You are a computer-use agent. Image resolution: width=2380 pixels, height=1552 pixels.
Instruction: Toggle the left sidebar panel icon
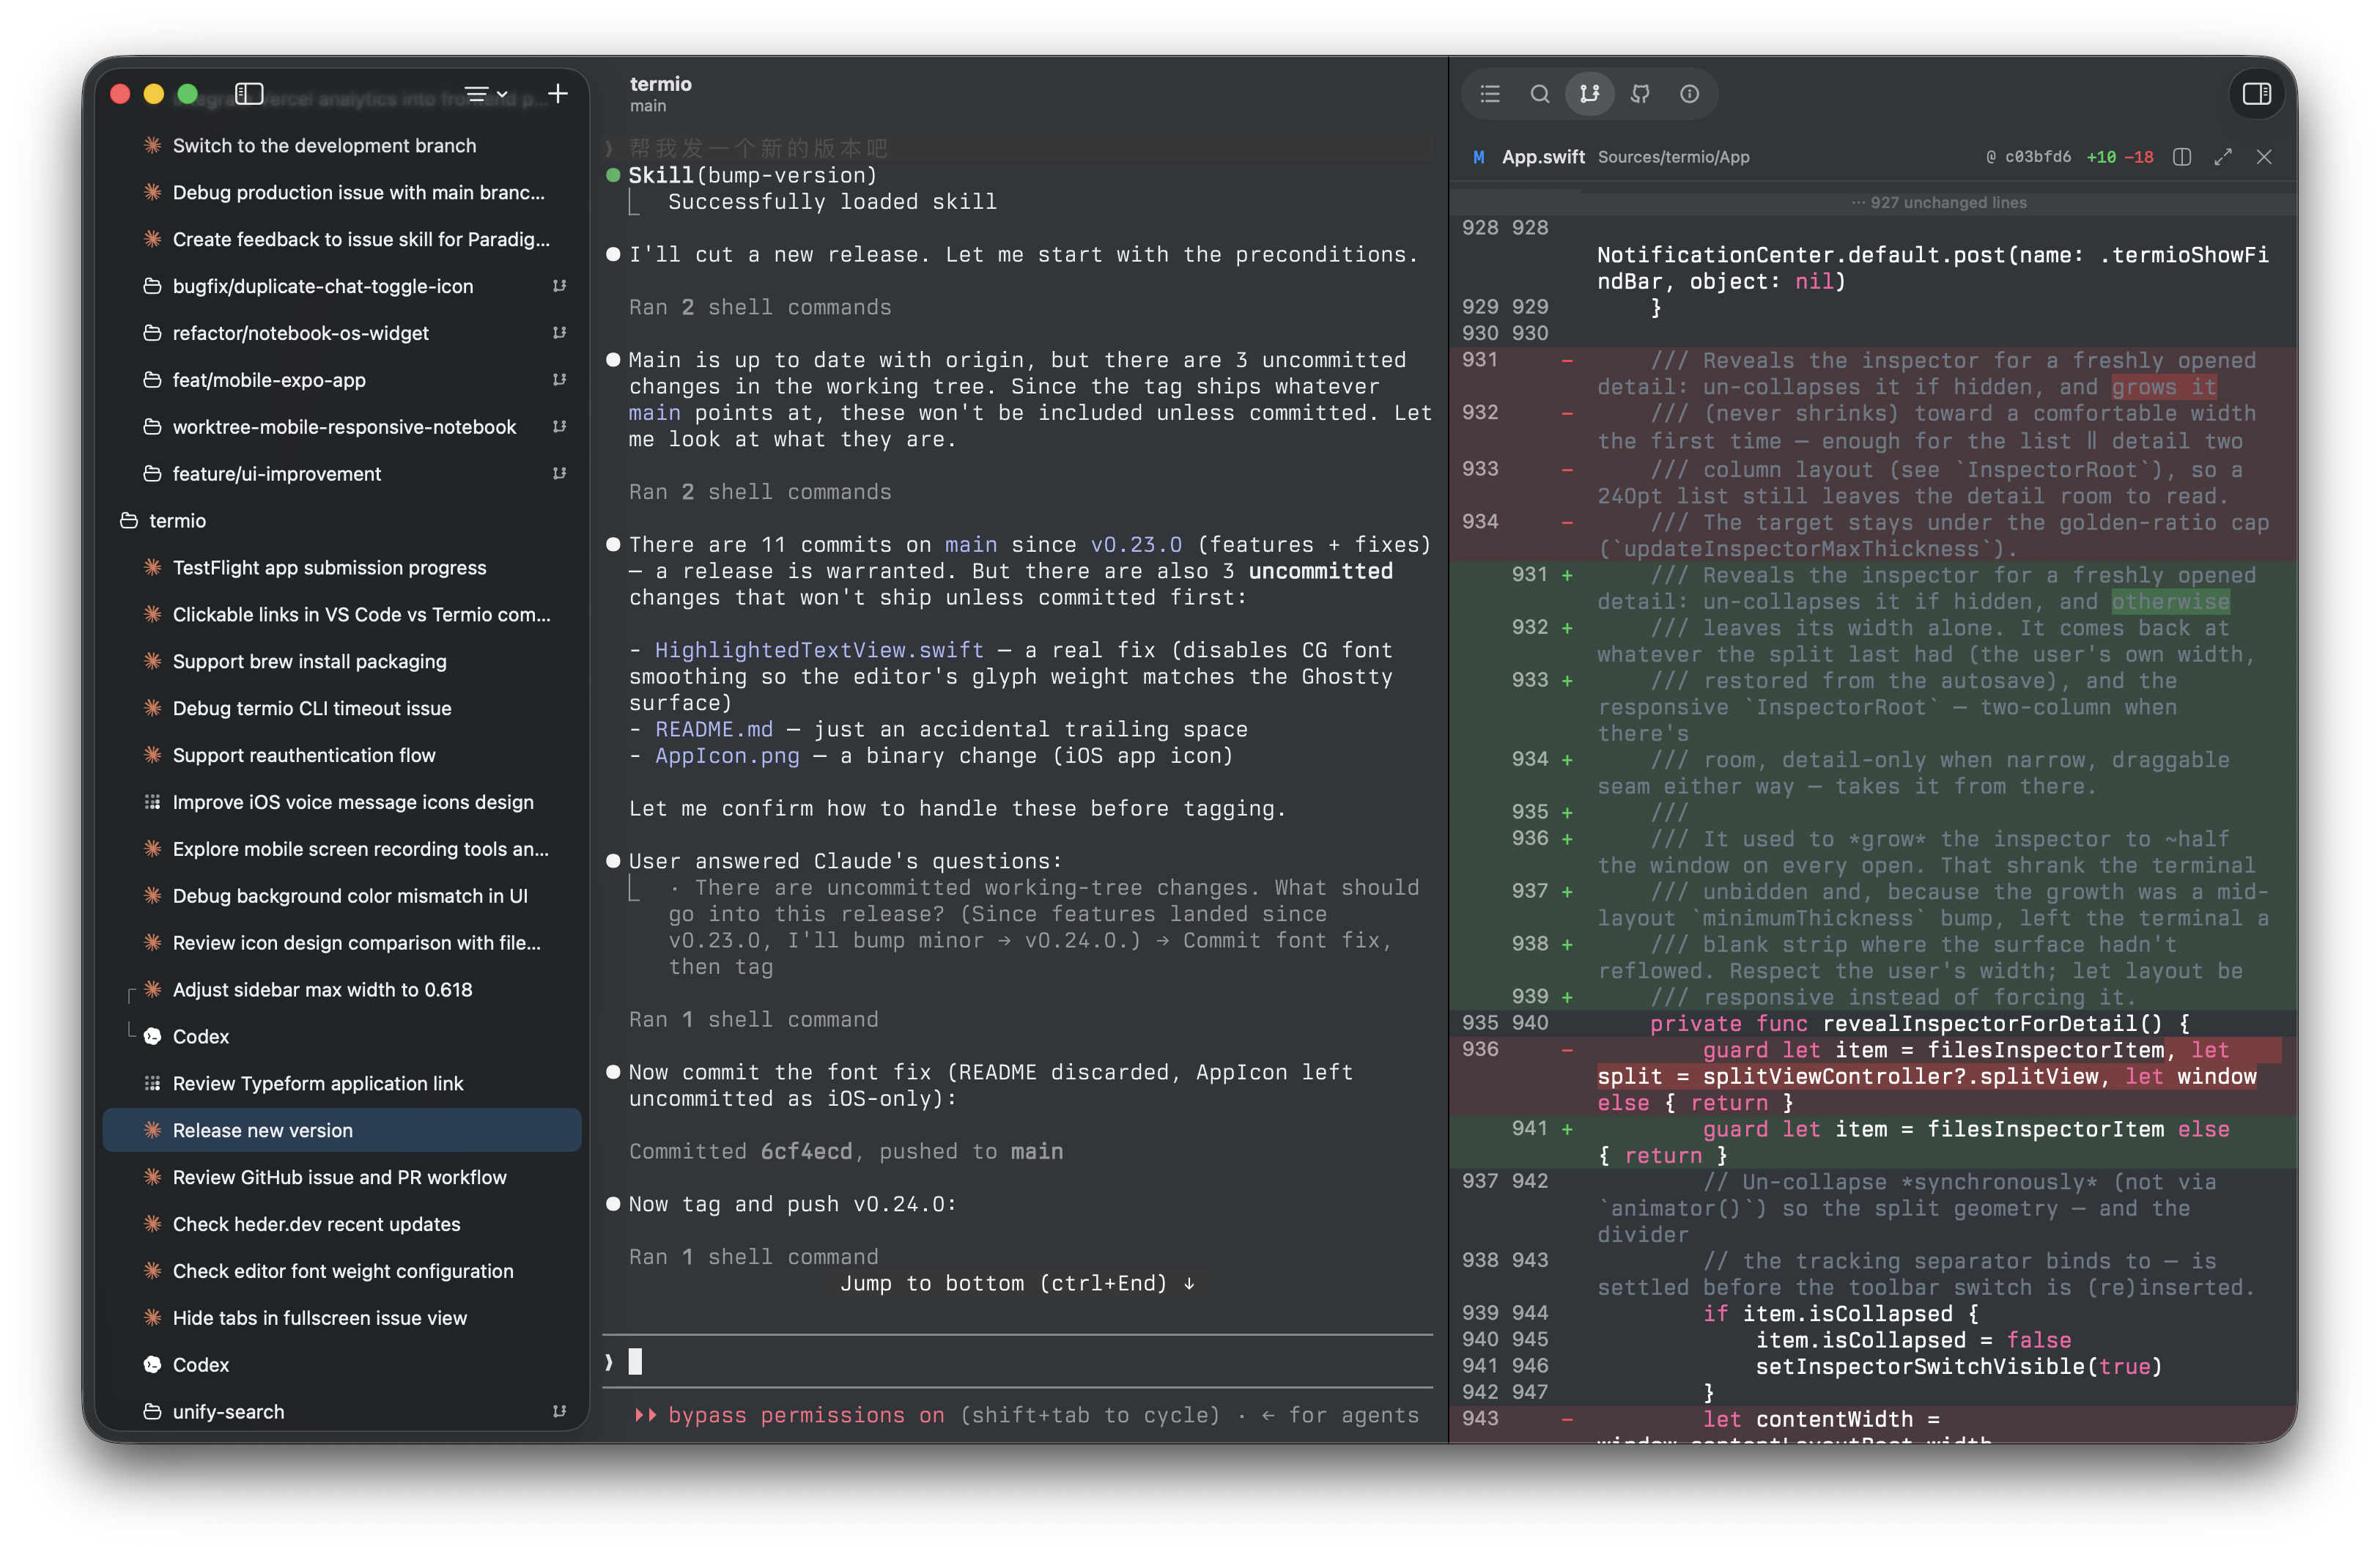coord(249,94)
